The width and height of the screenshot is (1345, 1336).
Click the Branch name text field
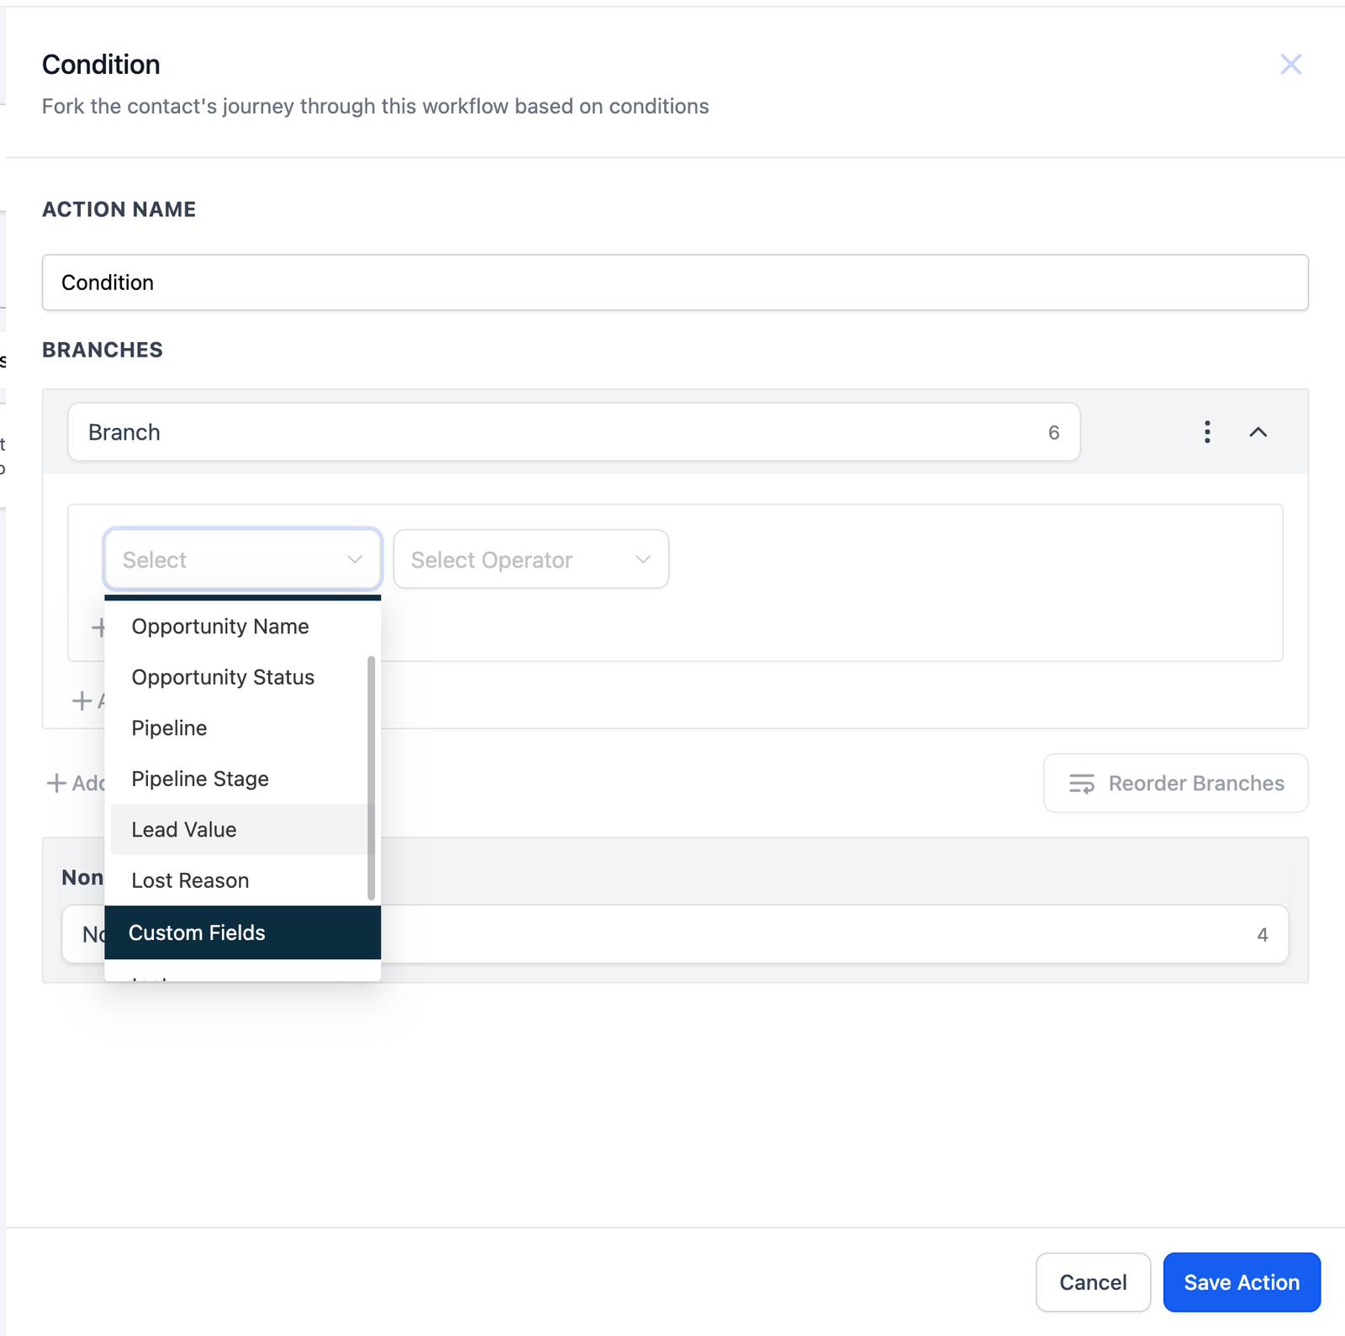(x=555, y=432)
